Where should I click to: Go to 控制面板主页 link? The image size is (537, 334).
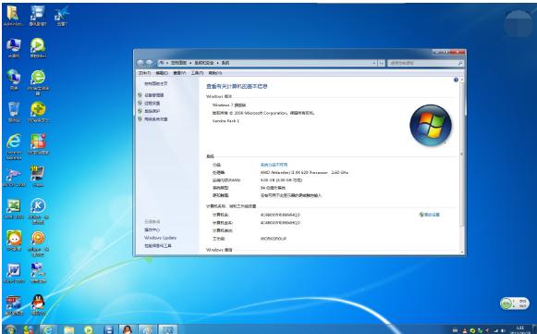(156, 83)
